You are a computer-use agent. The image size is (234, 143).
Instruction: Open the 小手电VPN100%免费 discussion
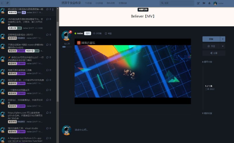pos(26,80)
